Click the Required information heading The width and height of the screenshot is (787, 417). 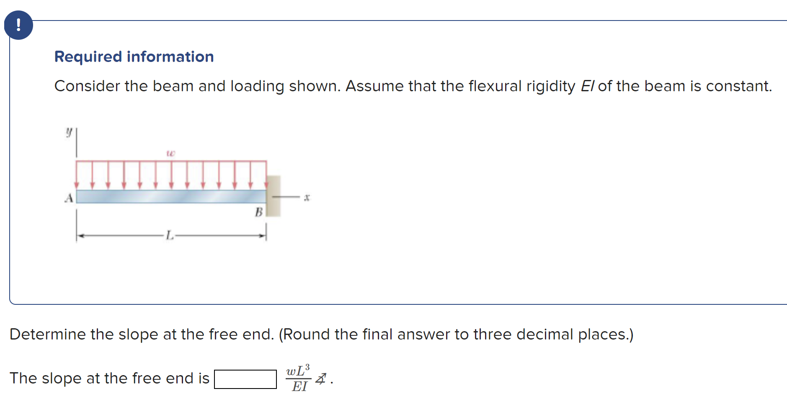point(134,57)
